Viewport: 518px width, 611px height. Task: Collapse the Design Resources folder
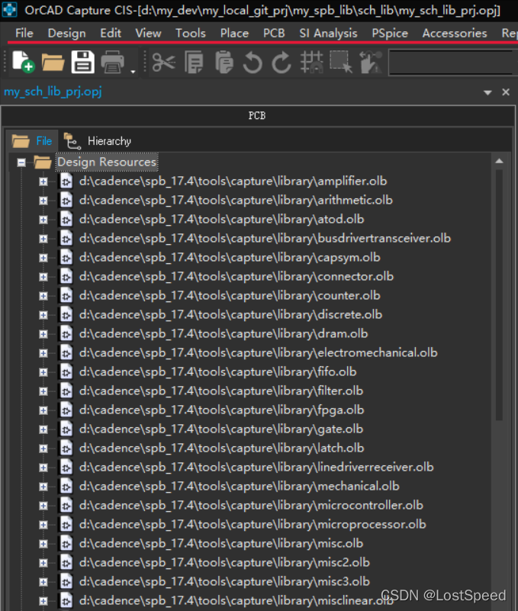click(21, 162)
